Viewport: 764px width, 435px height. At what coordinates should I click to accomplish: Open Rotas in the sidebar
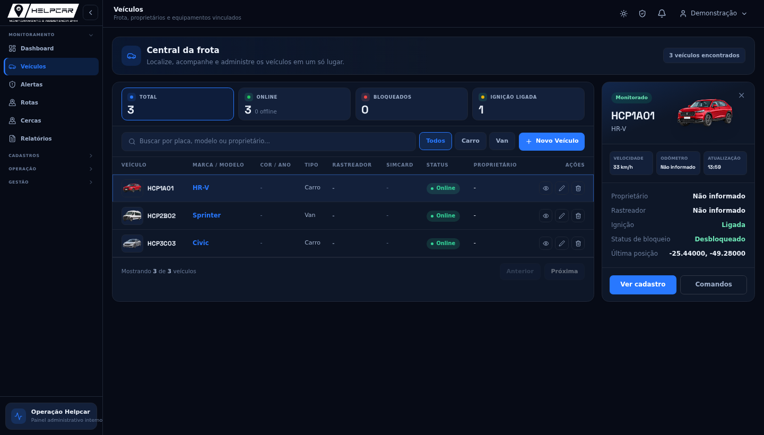click(51, 103)
